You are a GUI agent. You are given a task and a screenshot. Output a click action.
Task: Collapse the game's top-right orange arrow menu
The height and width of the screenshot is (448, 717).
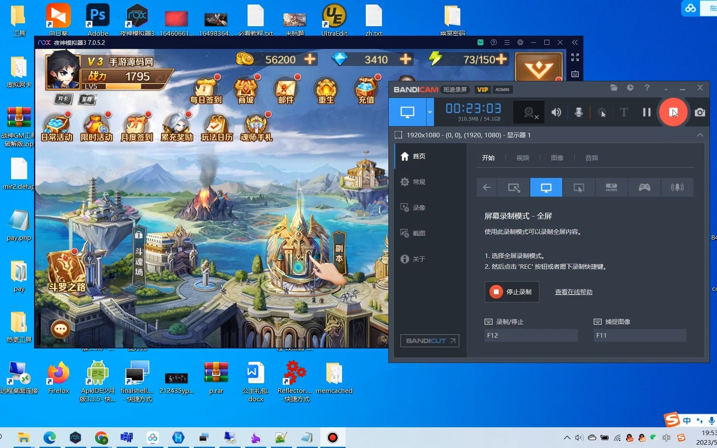(x=539, y=67)
